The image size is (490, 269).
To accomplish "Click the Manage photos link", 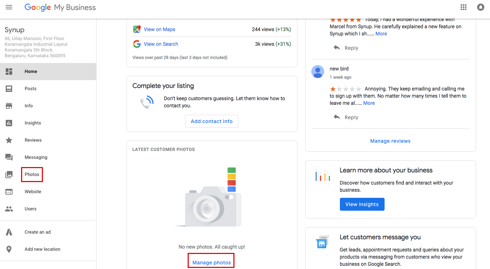I will point(212,263).
